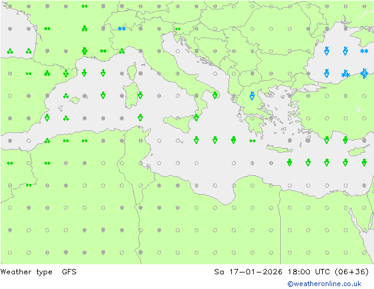Select the green double-dot symbol south of the Peloponnese
Image resolution: width=374 pixels, height=289 pixels.
[x=252, y=141]
